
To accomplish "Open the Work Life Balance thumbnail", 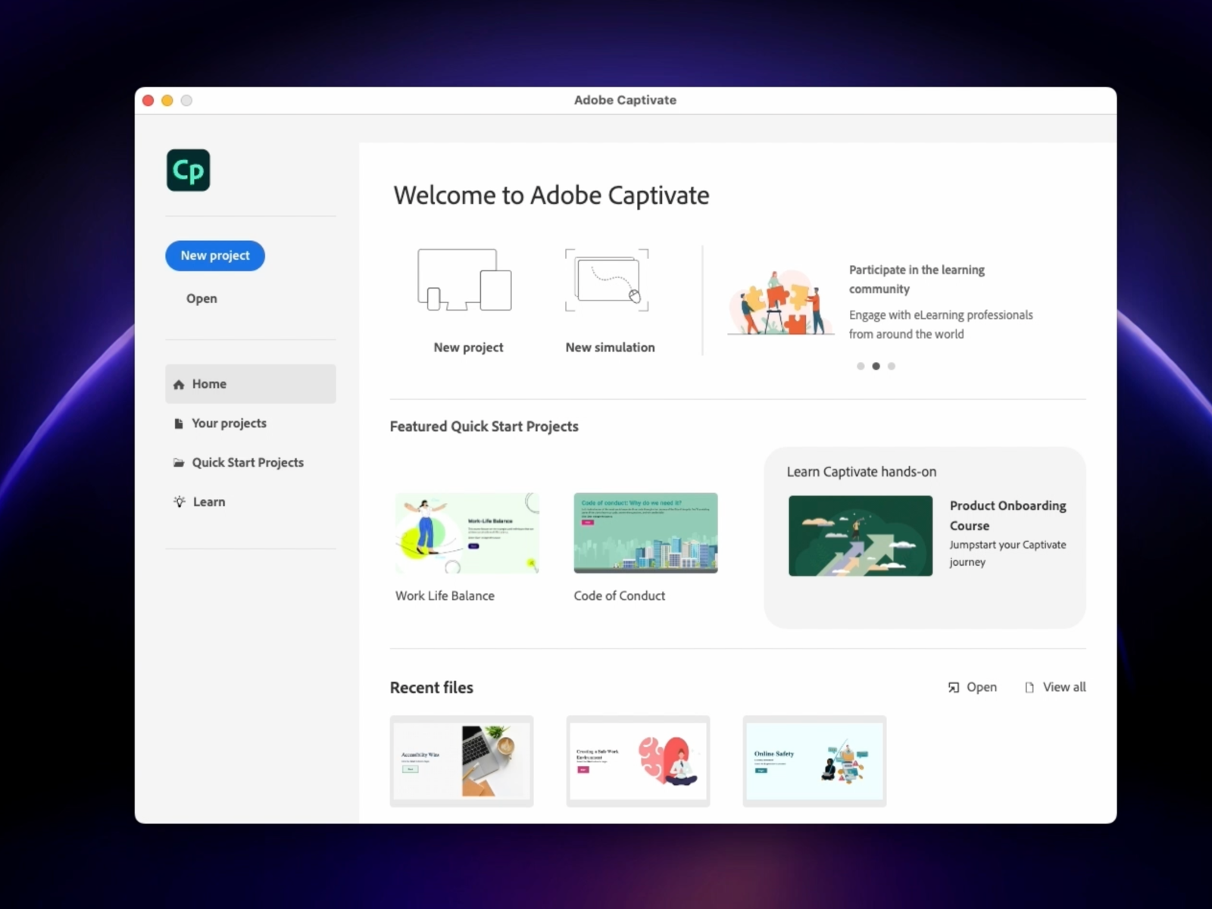I will coord(467,533).
